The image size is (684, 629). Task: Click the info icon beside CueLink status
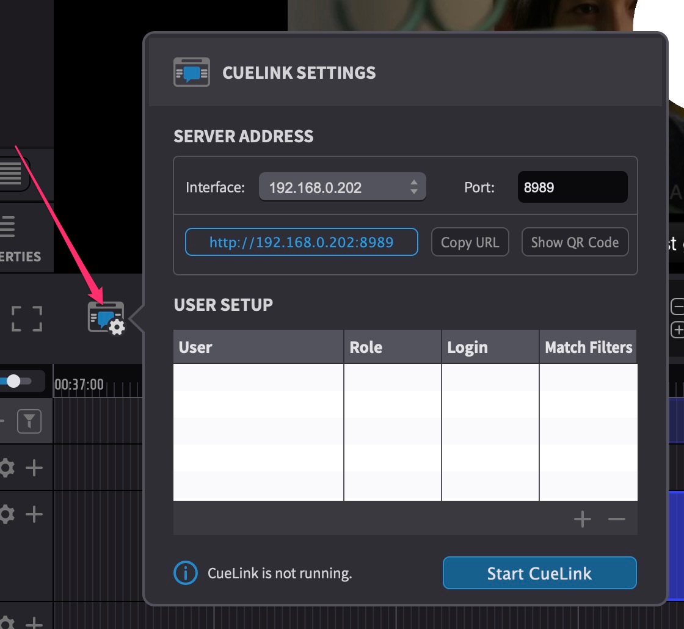pyautogui.click(x=186, y=573)
